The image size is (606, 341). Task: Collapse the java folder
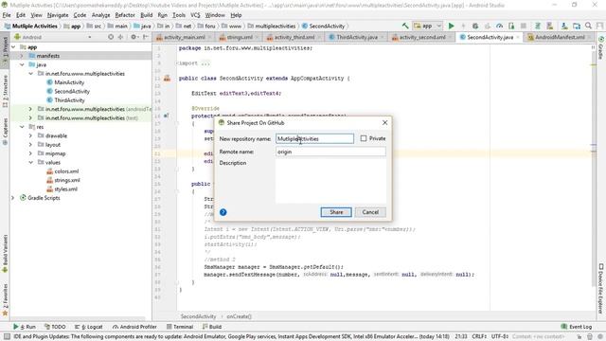tap(22, 64)
